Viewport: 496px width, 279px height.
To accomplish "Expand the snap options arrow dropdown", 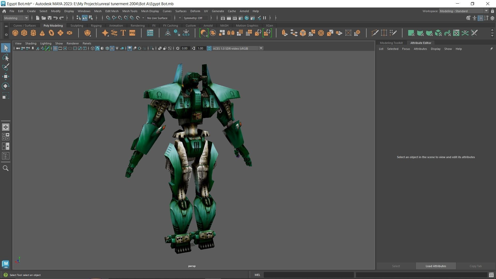I will [143, 18].
